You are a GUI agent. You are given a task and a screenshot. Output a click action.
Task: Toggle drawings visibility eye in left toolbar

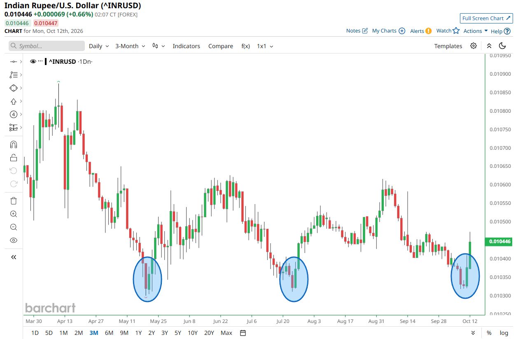(13, 240)
